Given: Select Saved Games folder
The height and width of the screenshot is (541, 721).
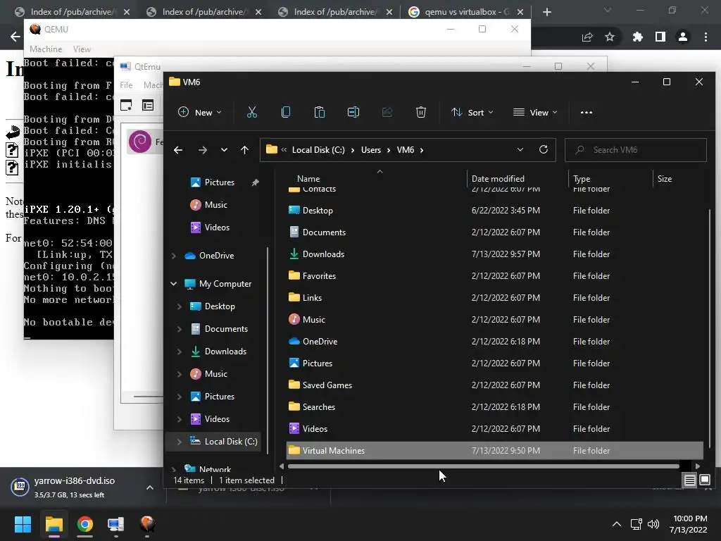Looking at the screenshot, I should click(494, 385).
